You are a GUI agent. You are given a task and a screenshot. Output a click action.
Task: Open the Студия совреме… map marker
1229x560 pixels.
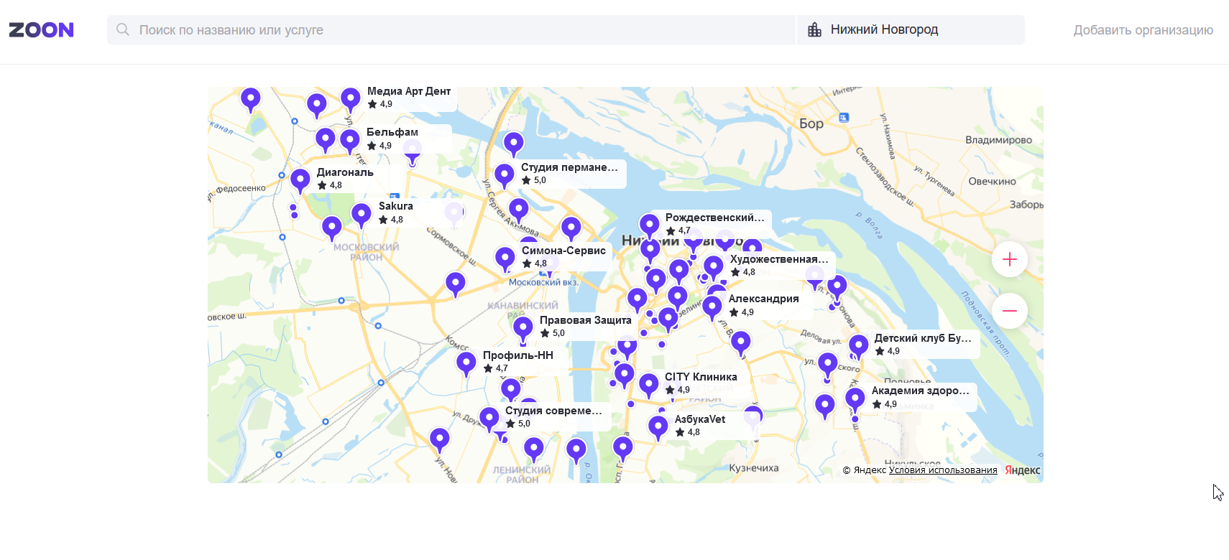click(x=489, y=419)
